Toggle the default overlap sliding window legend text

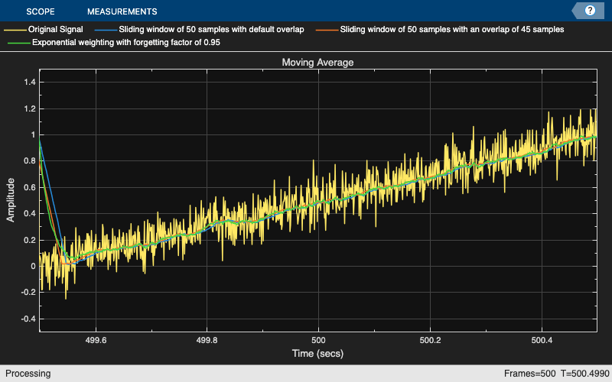212,29
